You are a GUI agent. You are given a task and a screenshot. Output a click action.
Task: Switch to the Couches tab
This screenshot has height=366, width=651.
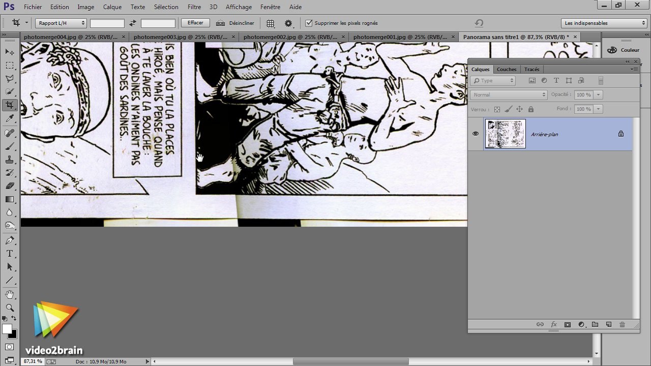506,69
